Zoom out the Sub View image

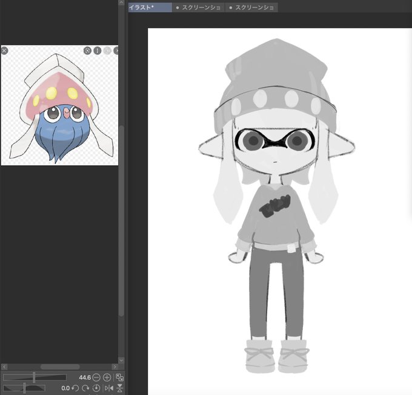pos(96,377)
